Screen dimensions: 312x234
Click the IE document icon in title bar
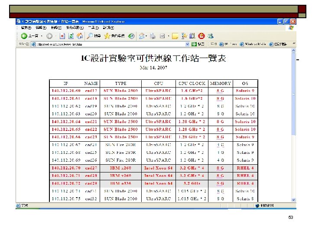click(x=19, y=21)
